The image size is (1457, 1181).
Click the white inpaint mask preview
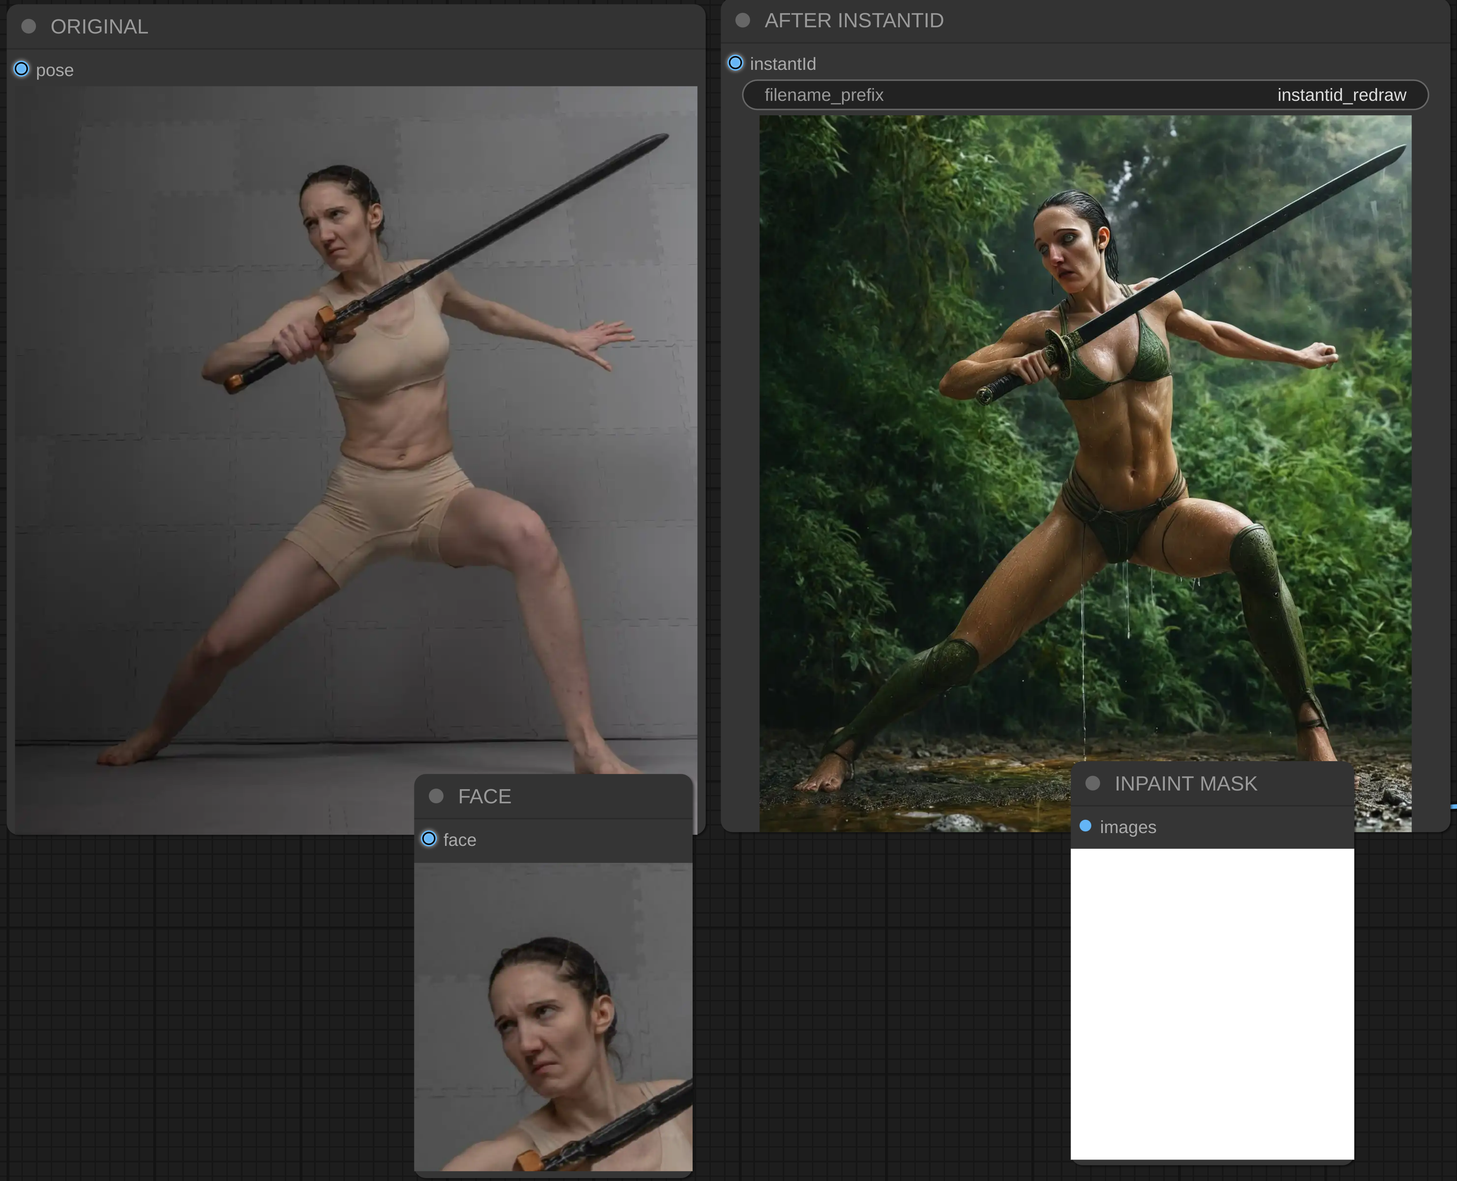[x=1212, y=1003]
